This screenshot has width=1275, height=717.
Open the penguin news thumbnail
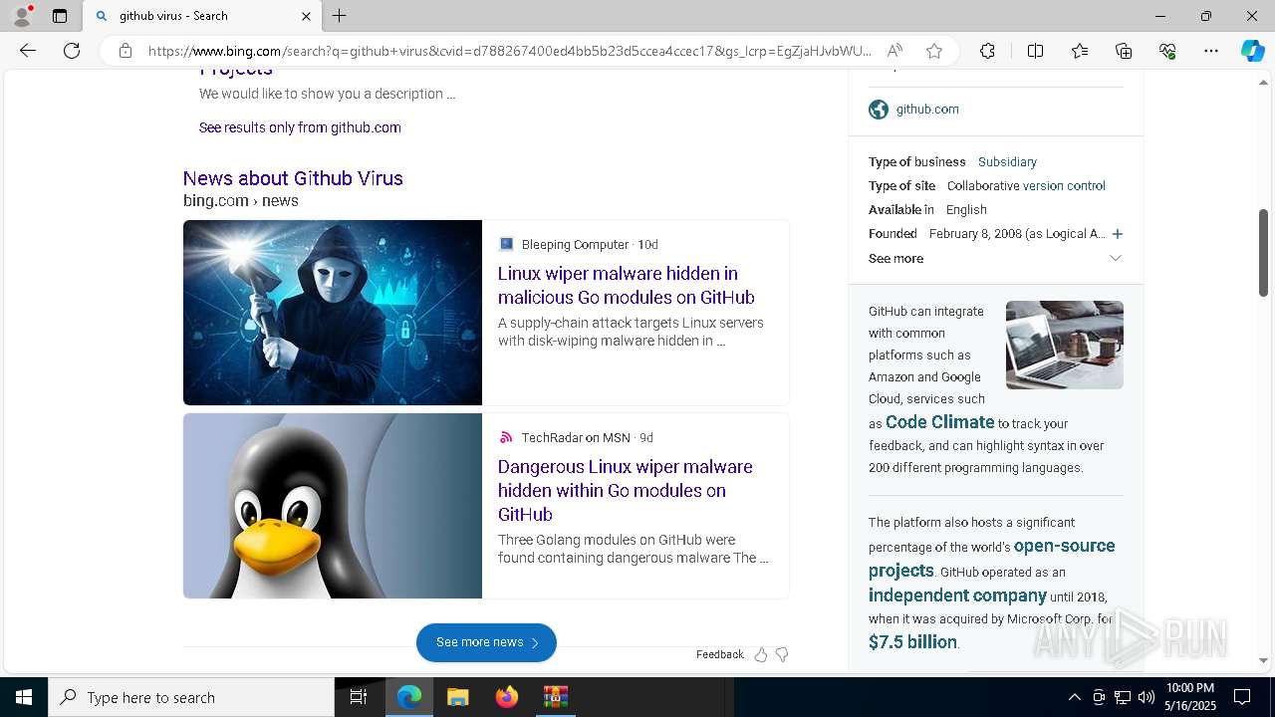(x=333, y=506)
